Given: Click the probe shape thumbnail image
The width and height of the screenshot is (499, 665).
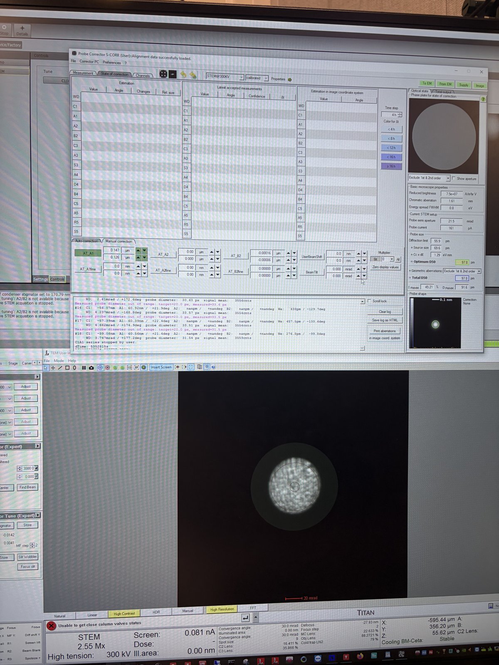Looking at the screenshot, I should click(x=435, y=323).
